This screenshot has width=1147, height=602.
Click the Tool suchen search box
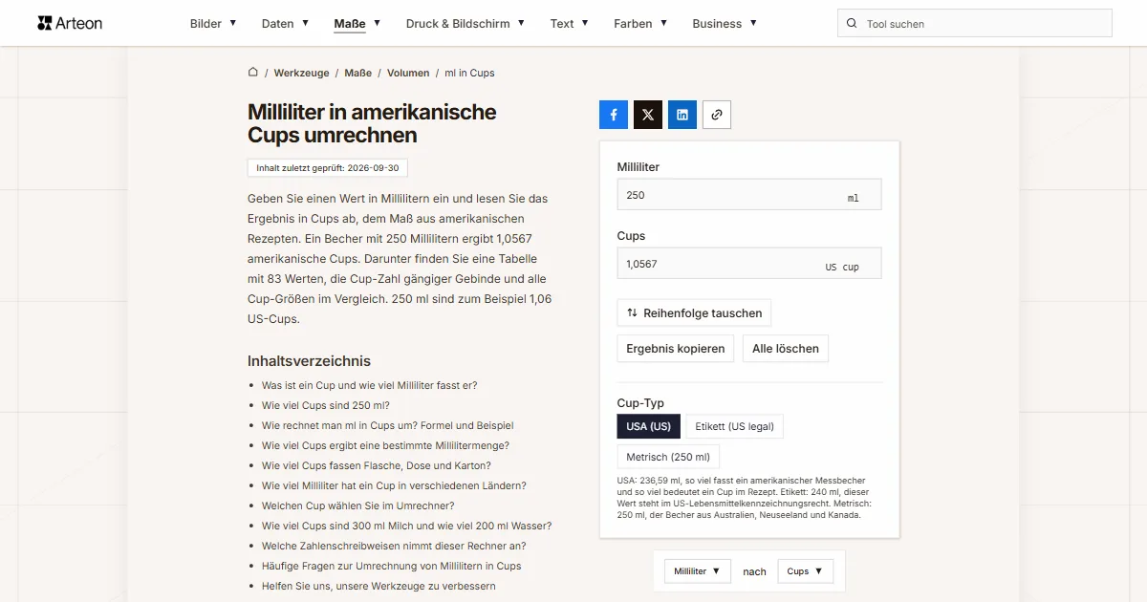coord(975,24)
